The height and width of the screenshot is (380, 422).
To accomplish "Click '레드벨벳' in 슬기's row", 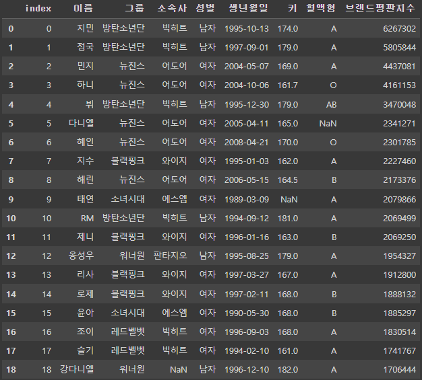I will pyautogui.click(x=128, y=350).
